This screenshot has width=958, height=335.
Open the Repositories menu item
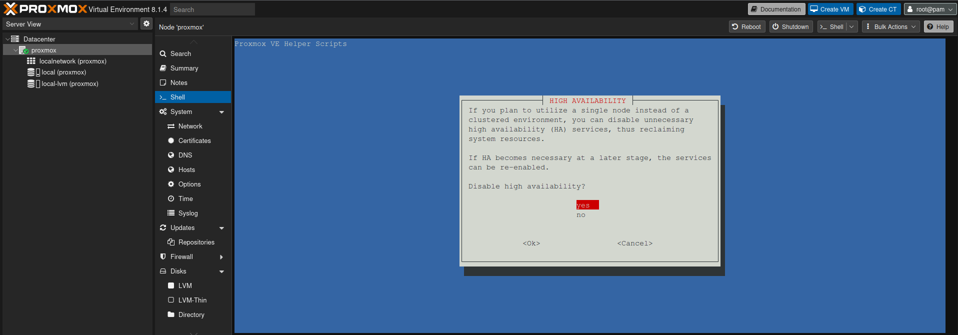pos(193,242)
